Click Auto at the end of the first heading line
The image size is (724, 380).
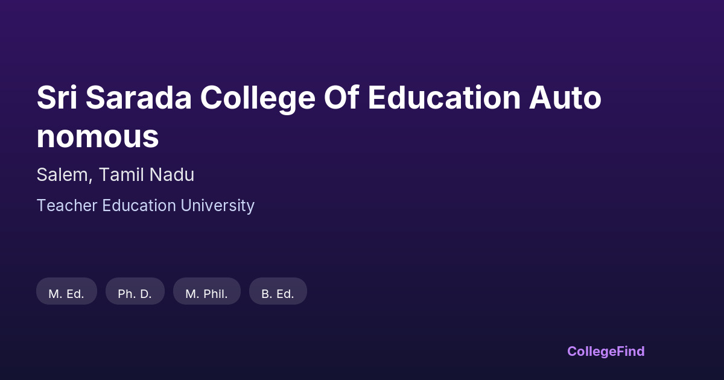[565, 98]
